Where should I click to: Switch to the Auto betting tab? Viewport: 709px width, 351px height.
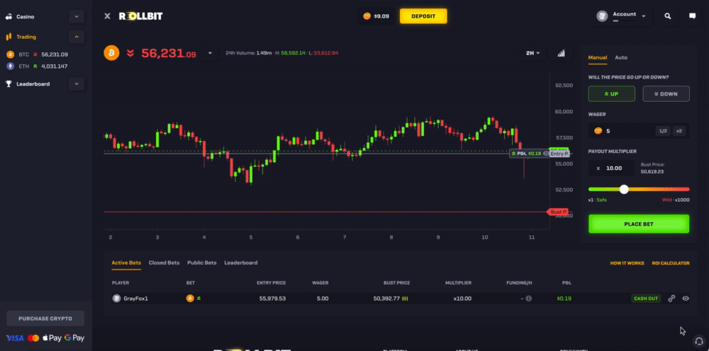click(621, 58)
